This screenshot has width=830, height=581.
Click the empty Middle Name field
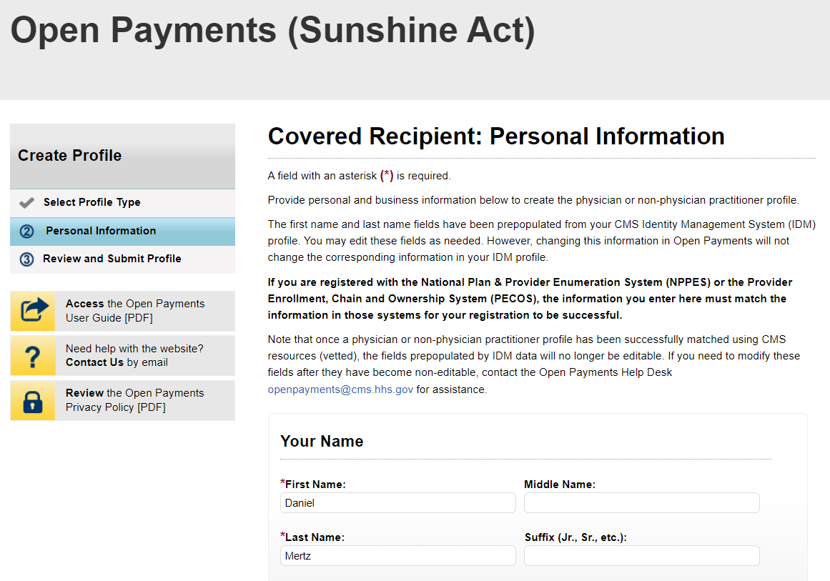coord(641,503)
